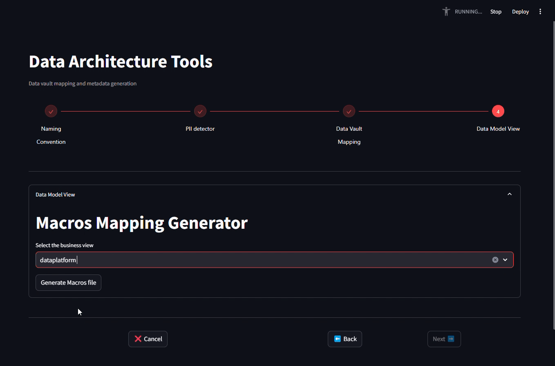Click the red X icon on Cancel button

pyautogui.click(x=138, y=339)
